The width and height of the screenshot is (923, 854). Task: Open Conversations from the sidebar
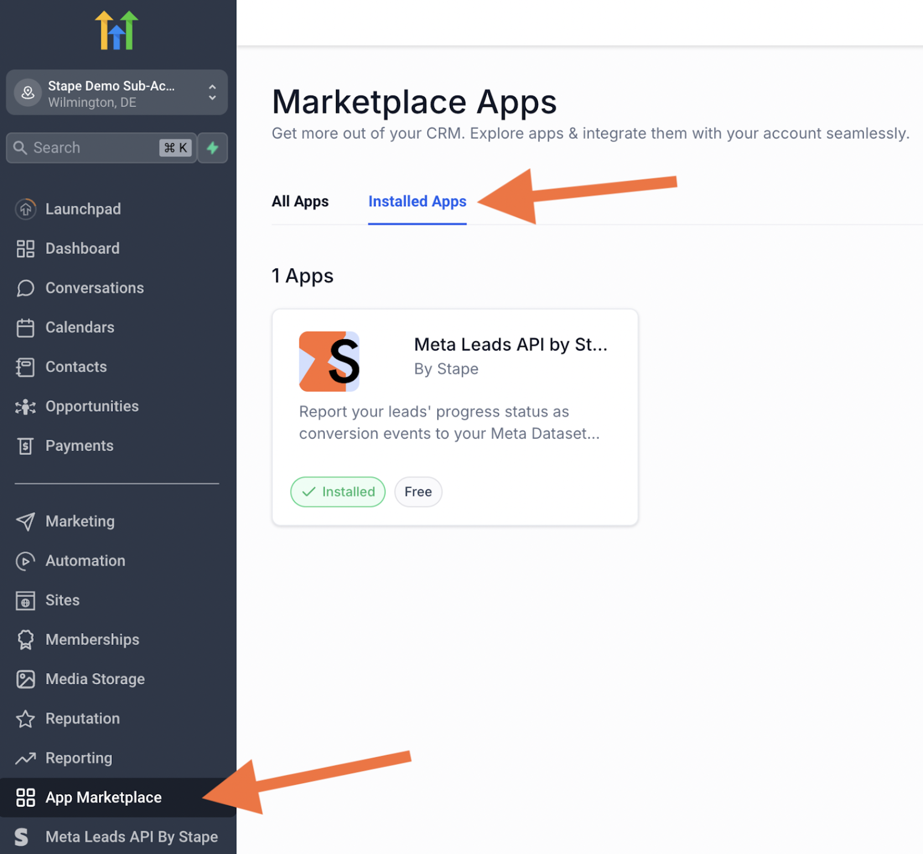(x=25, y=288)
